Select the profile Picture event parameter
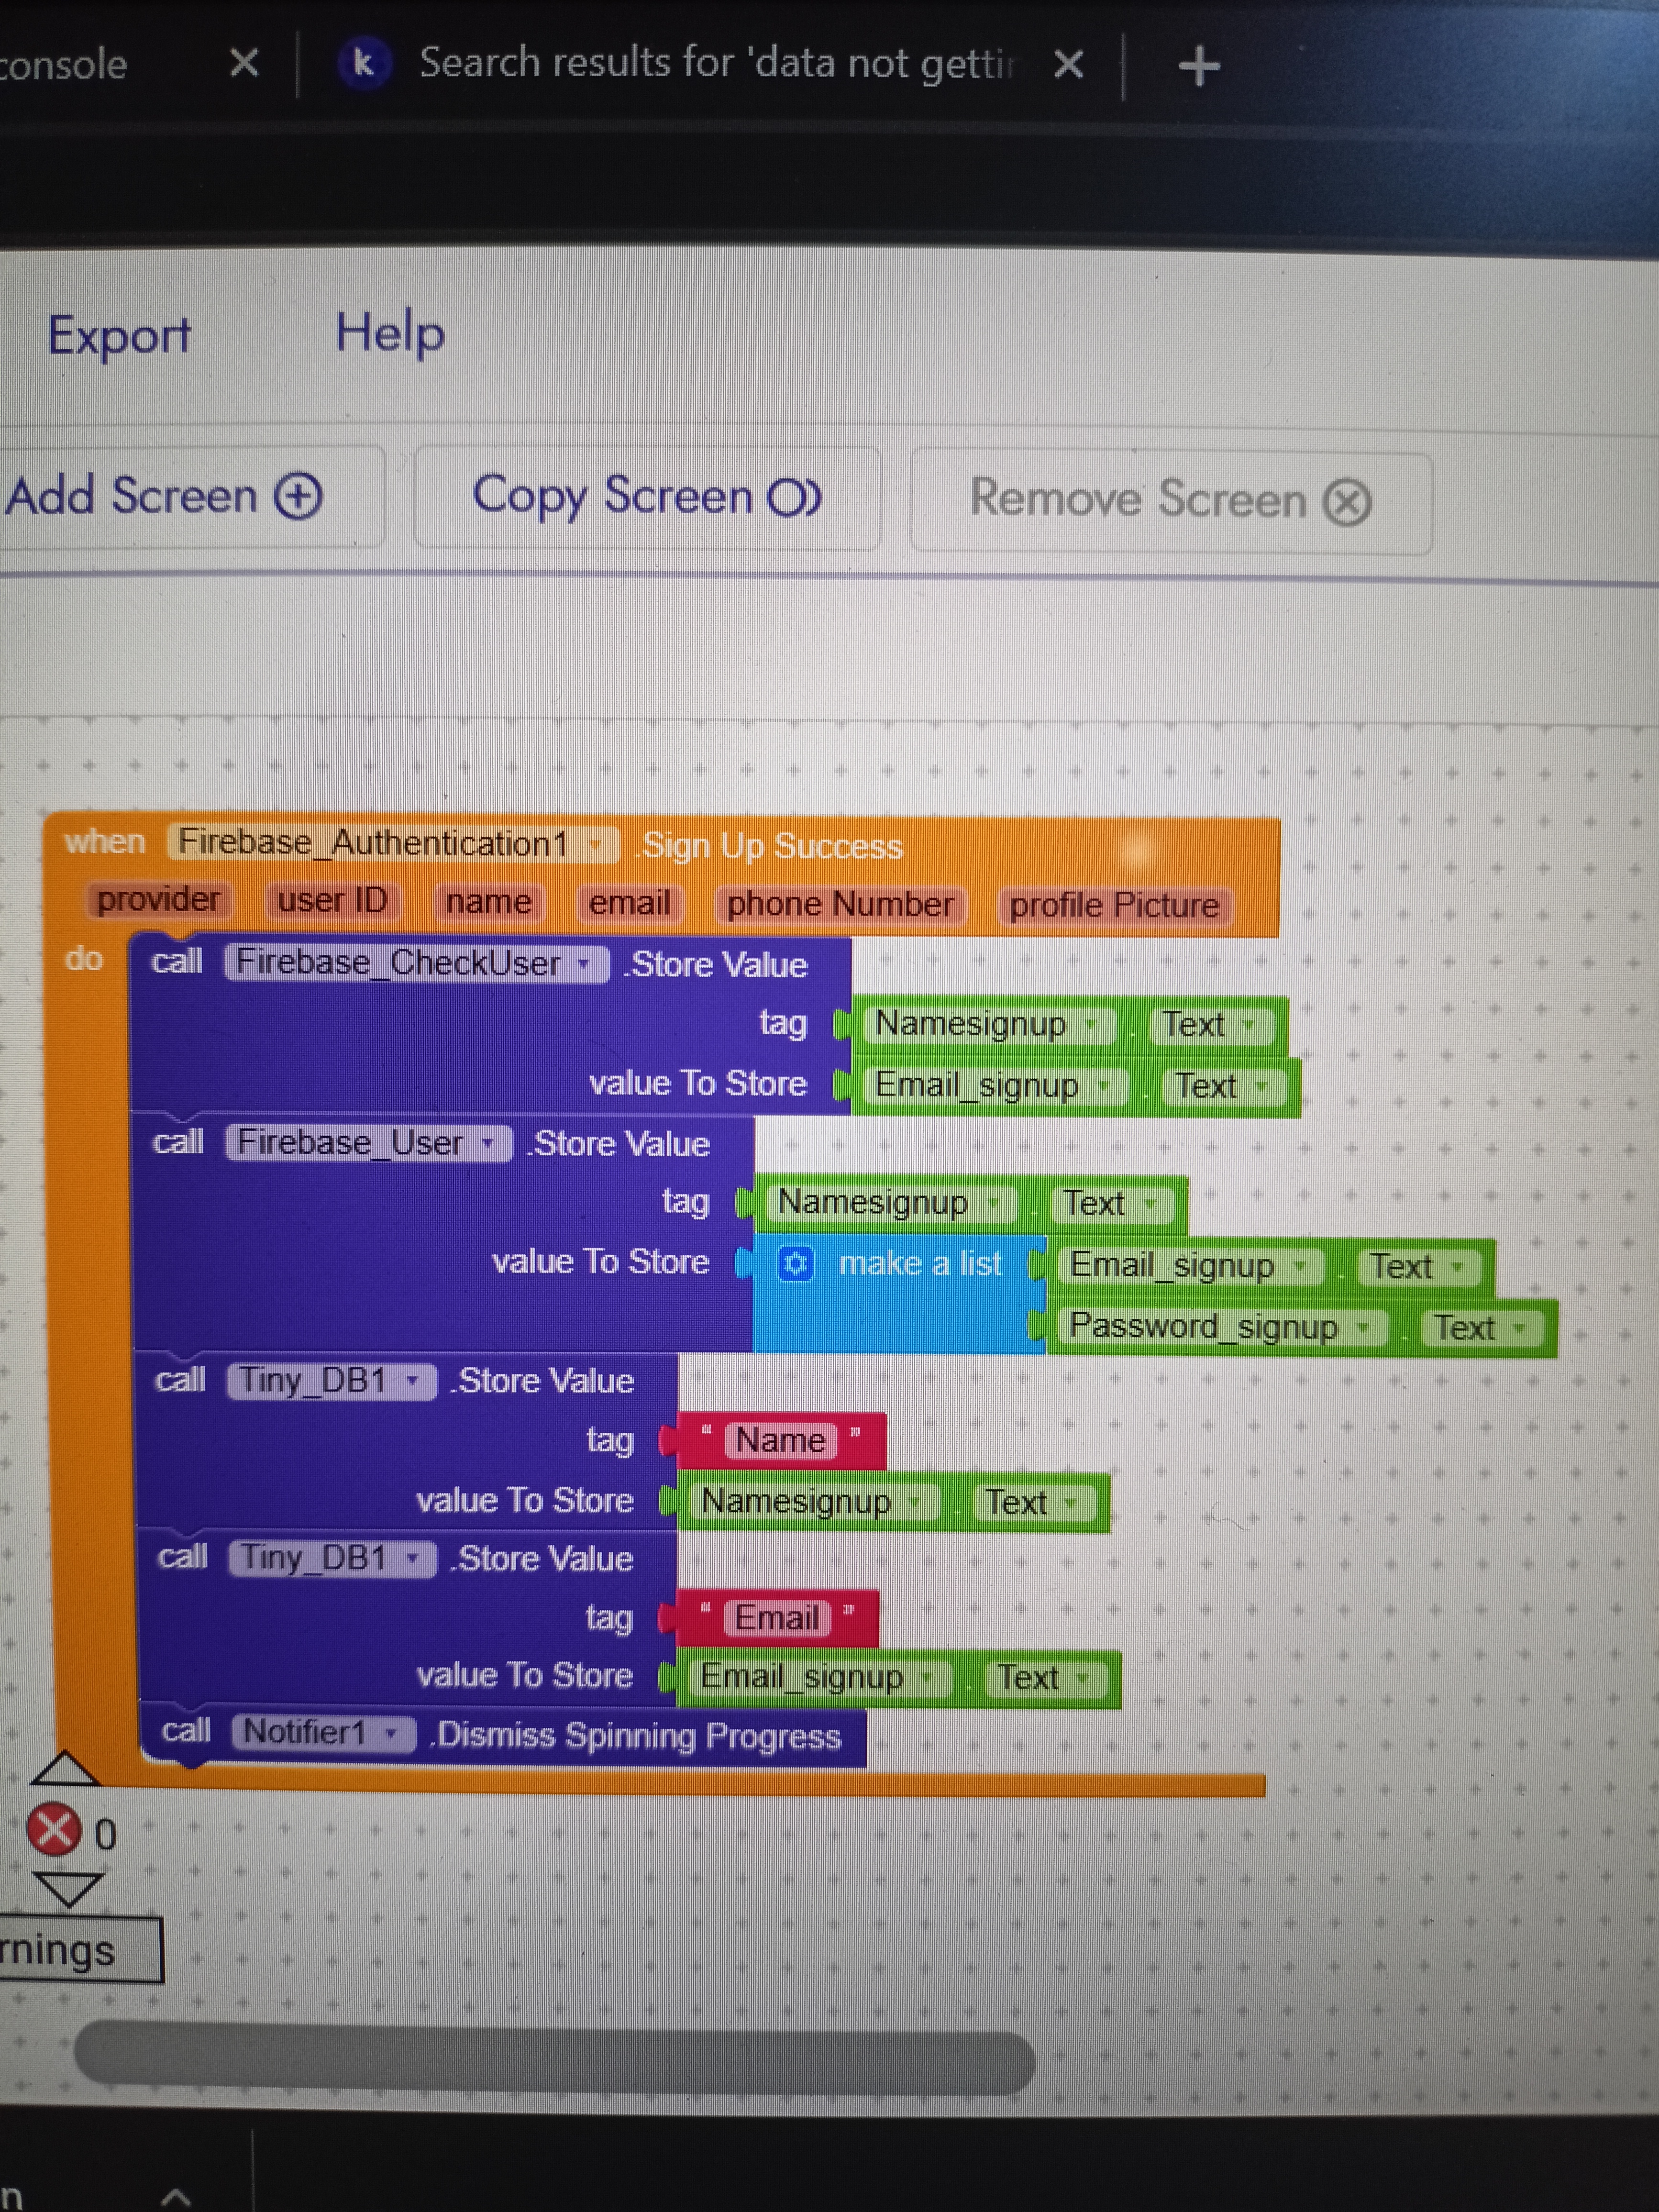This screenshot has height=2212, width=1659. click(x=1114, y=906)
